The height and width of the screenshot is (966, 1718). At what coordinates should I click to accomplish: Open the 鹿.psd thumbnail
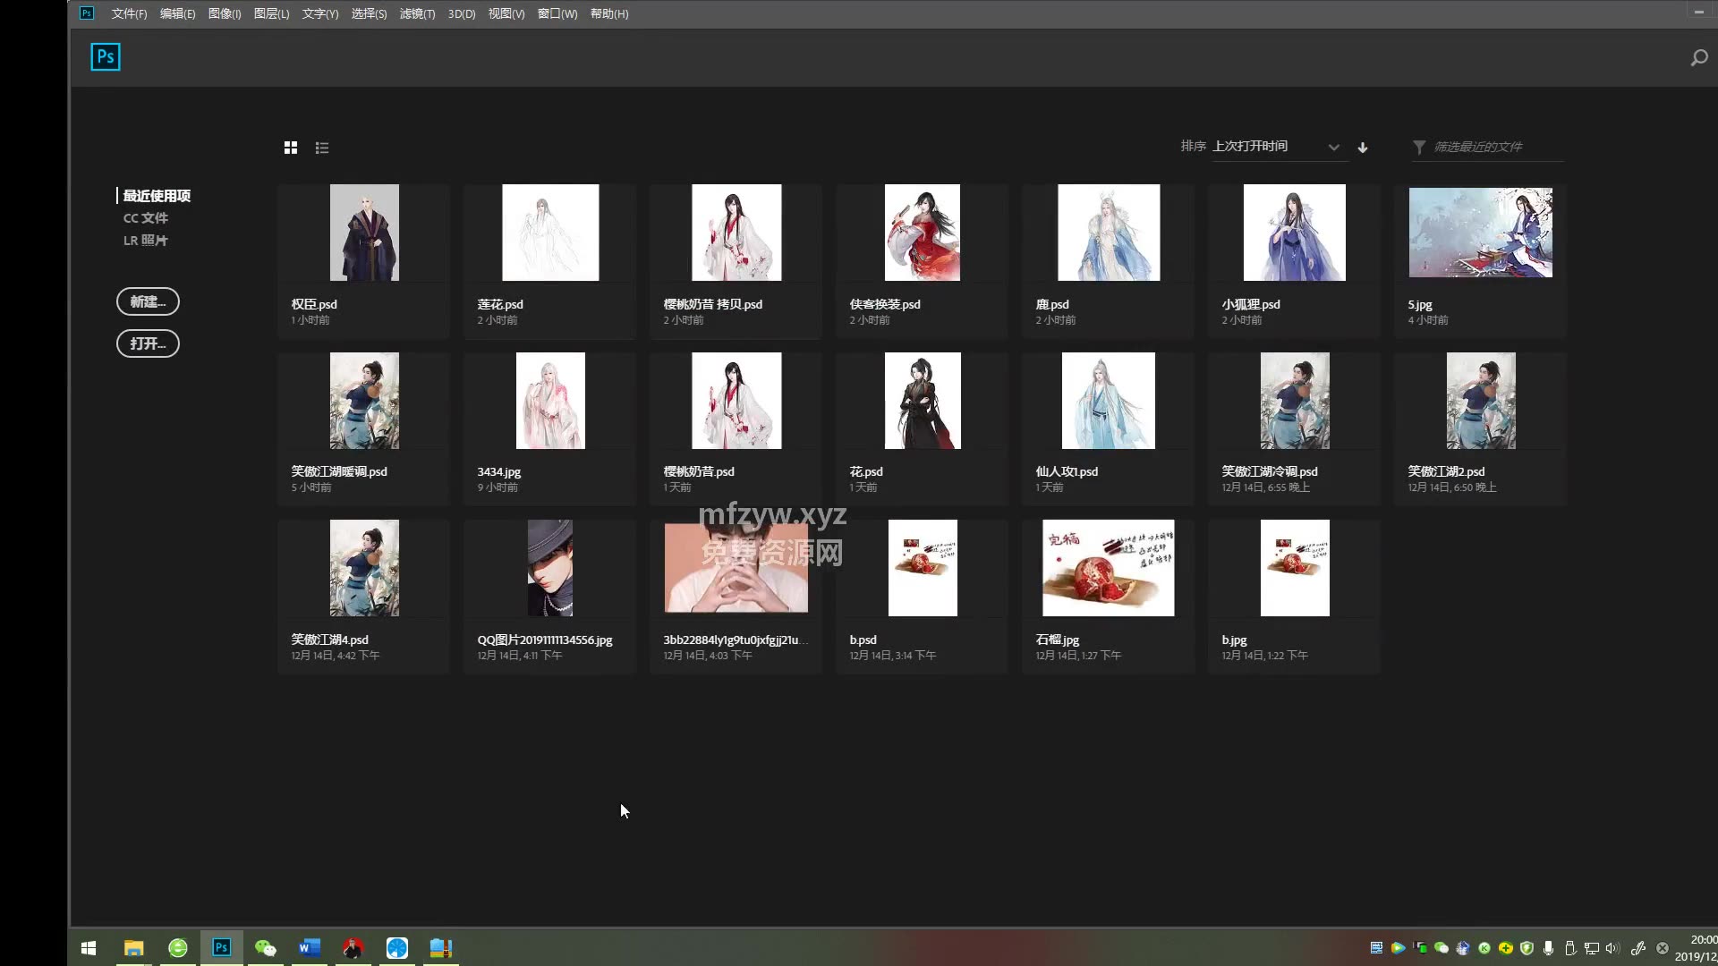click(x=1109, y=233)
